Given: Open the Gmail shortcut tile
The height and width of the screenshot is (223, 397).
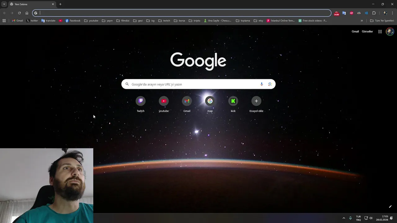Looking at the screenshot, I should click(187, 104).
